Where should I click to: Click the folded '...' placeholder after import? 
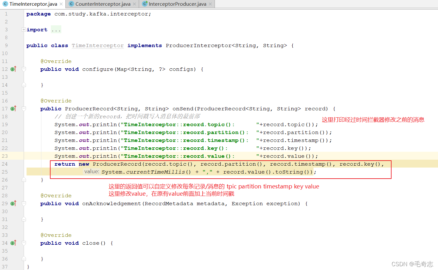56,30
